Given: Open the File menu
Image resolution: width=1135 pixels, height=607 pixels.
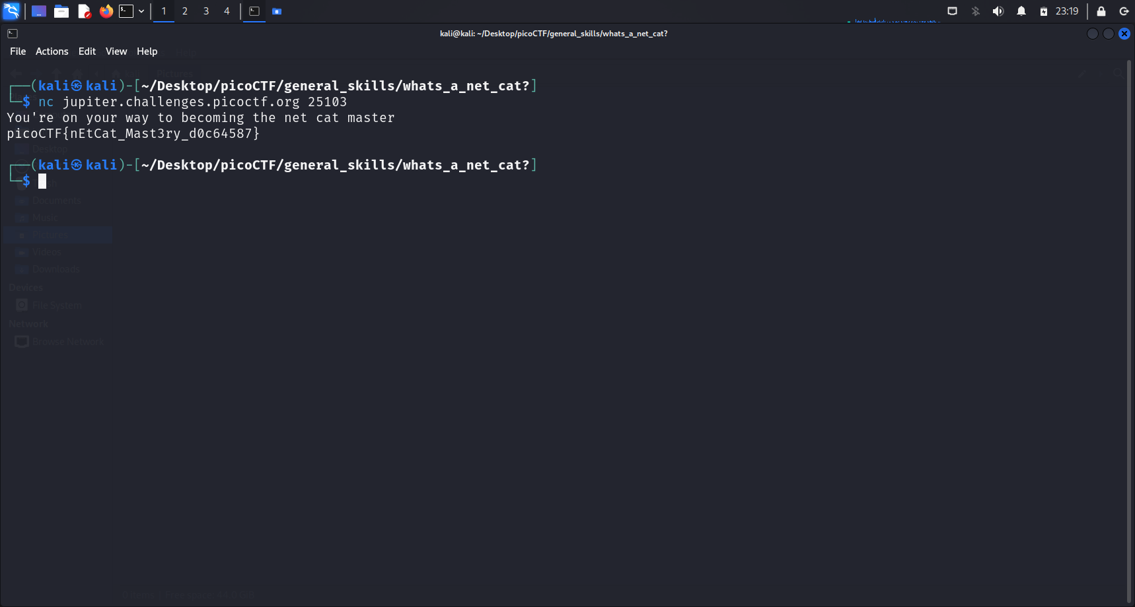Looking at the screenshot, I should click(18, 51).
